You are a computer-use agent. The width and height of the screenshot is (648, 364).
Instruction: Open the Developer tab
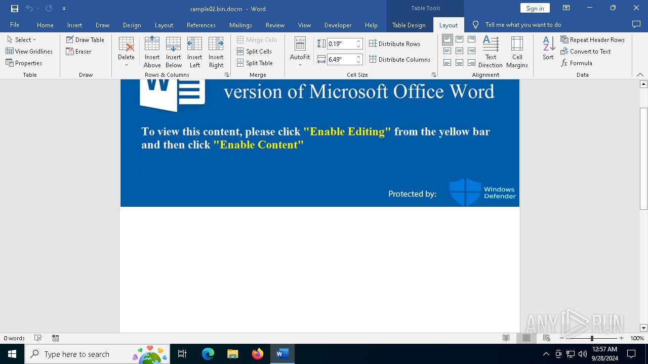click(338, 25)
